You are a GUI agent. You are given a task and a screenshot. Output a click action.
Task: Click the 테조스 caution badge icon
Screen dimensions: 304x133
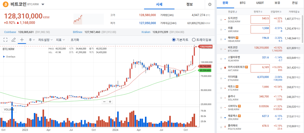tap(237, 86)
